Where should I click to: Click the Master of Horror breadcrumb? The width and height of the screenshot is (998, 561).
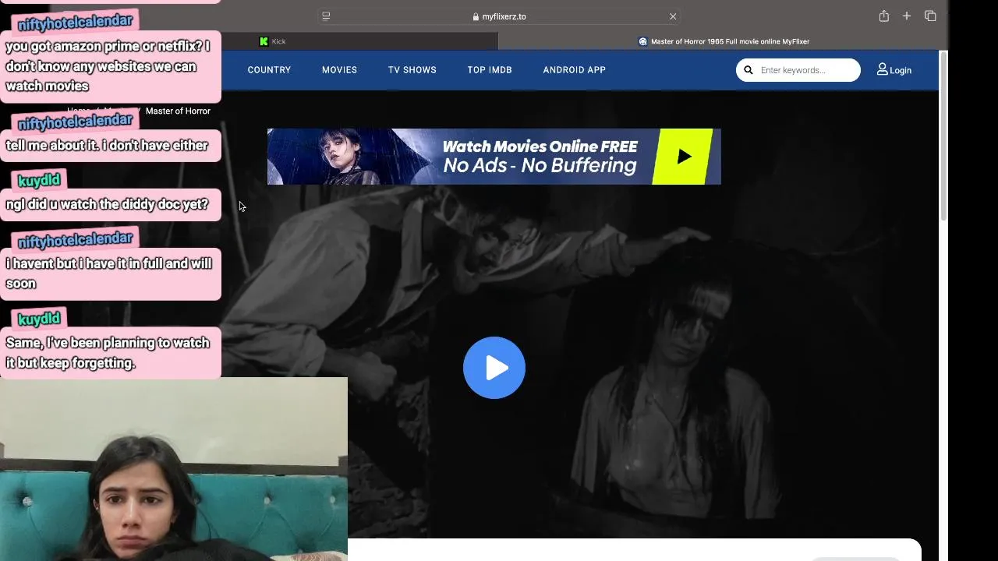(178, 111)
